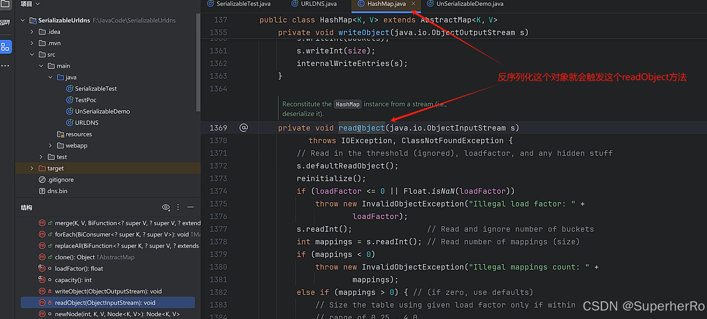Collapse the src folder
This screenshot has height=319, width=707.
[x=32, y=54]
